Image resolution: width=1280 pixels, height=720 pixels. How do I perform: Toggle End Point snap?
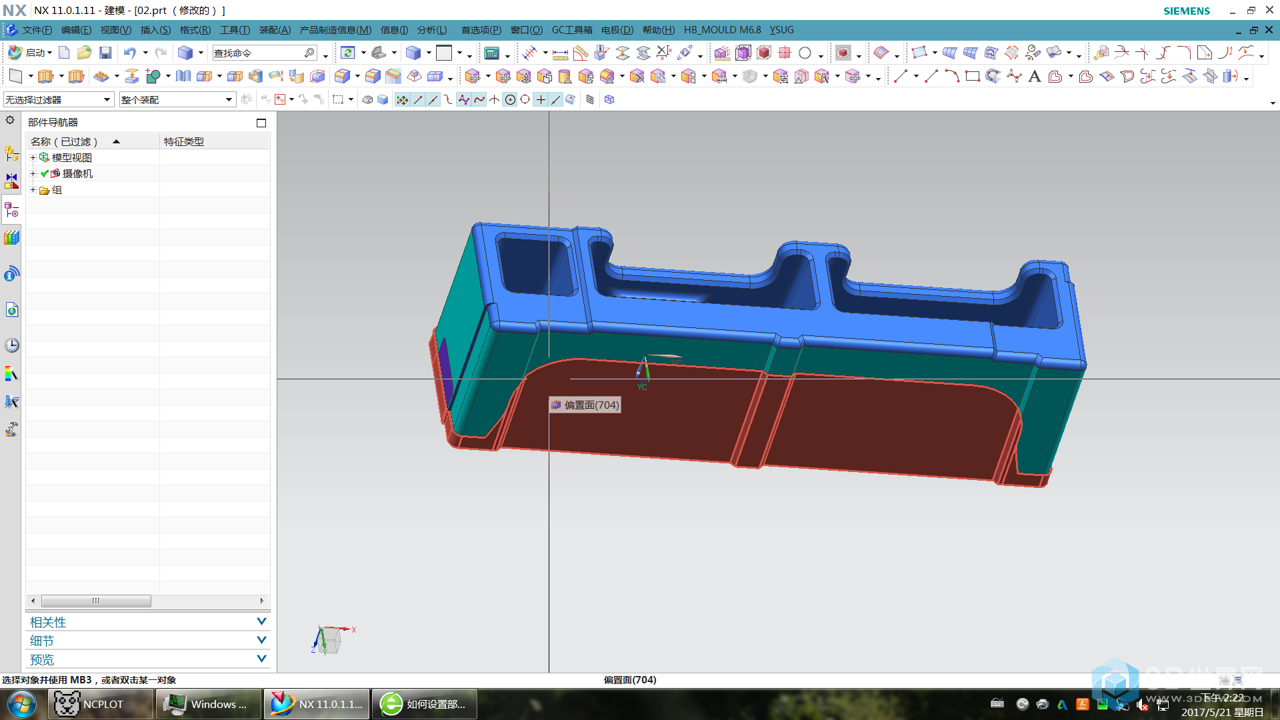click(418, 100)
